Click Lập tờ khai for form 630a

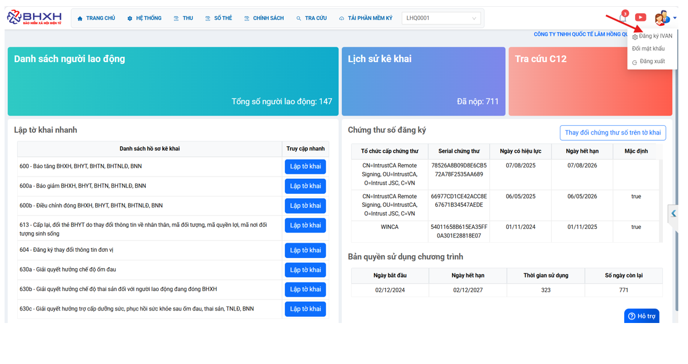305,269
